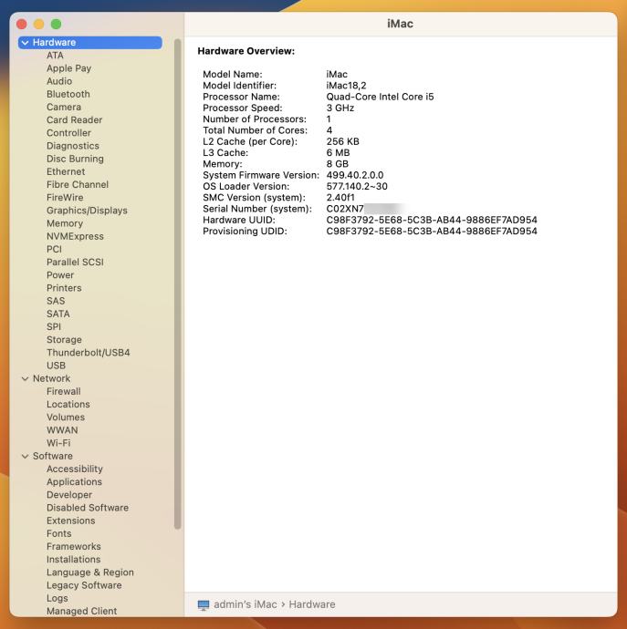Show Firewall settings info
The width and height of the screenshot is (627, 629).
(64, 391)
